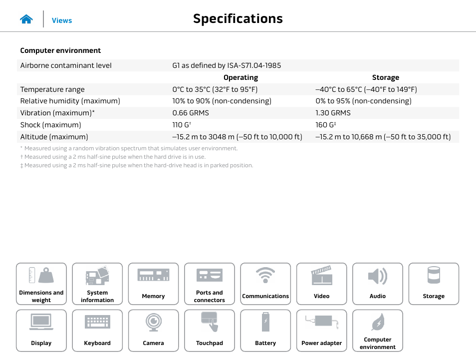Open the Views link

pyautogui.click(x=62, y=20)
